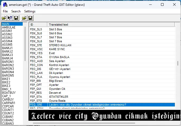Select the FEP_QUI row Oyundan Cik
This screenshot has width=181, height=126.
coord(102,89)
